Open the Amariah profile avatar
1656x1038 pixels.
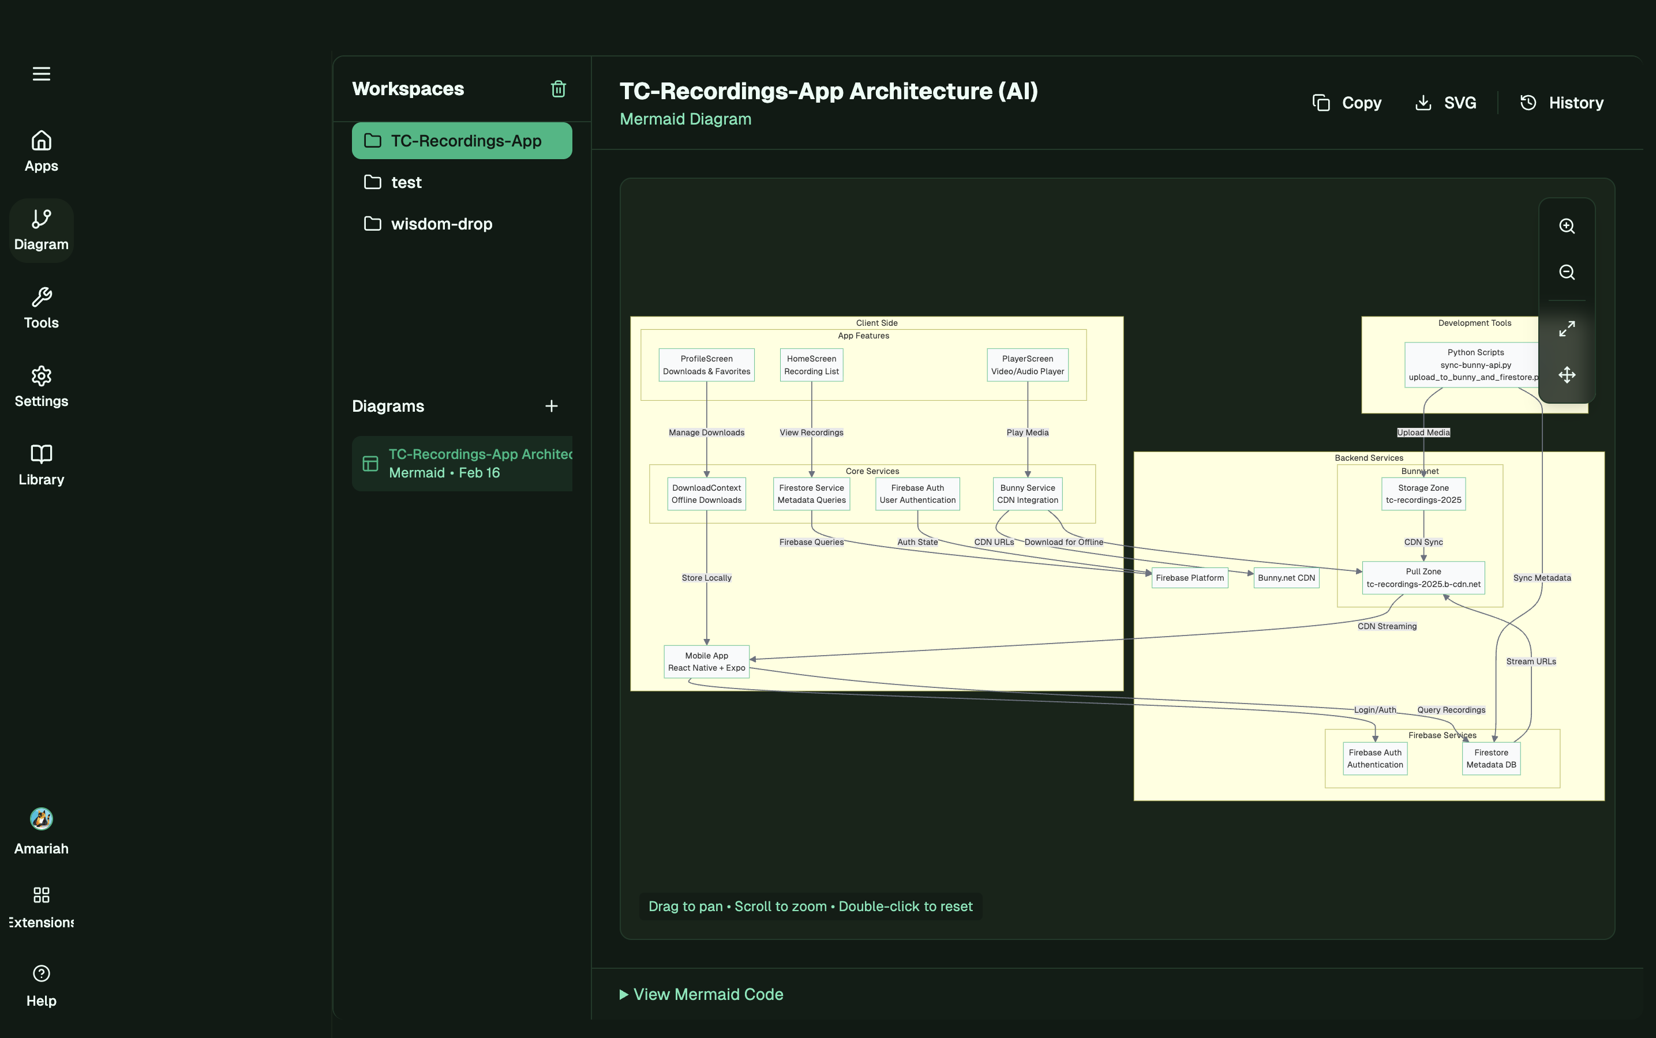41,818
